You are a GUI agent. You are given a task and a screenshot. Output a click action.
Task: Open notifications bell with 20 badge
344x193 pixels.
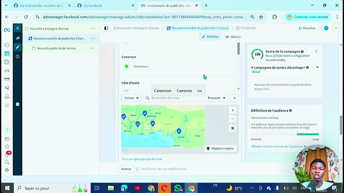[7, 154]
